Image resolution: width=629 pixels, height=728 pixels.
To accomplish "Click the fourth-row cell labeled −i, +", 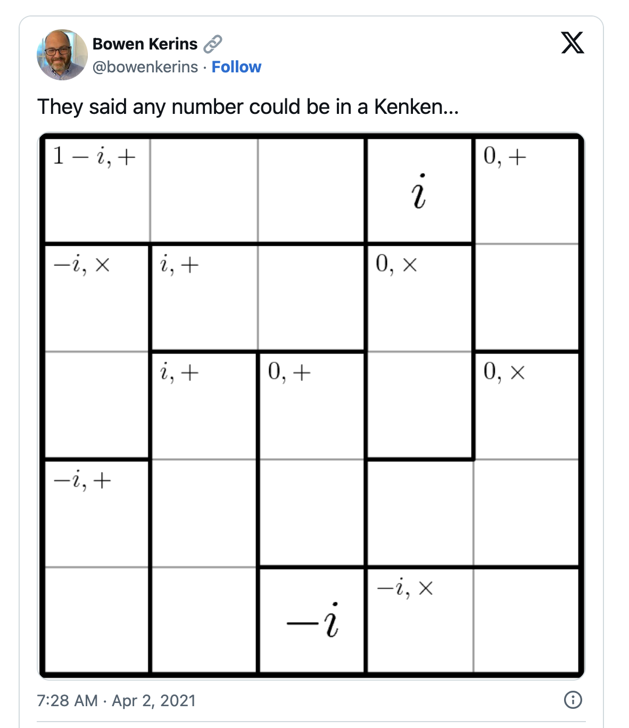I will tap(97, 514).
